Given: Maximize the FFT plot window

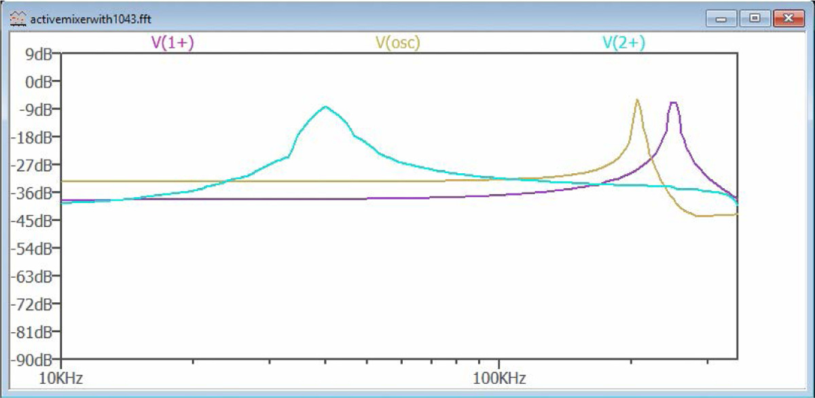Looking at the screenshot, I should (754, 18).
